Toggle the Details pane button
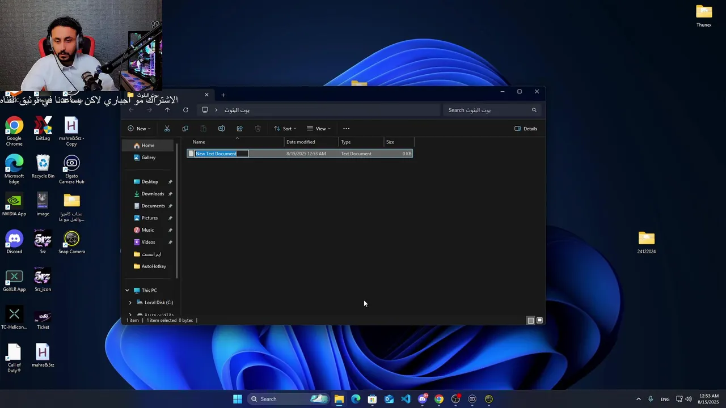Screen dimensions: 726x408 coord(526,129)
